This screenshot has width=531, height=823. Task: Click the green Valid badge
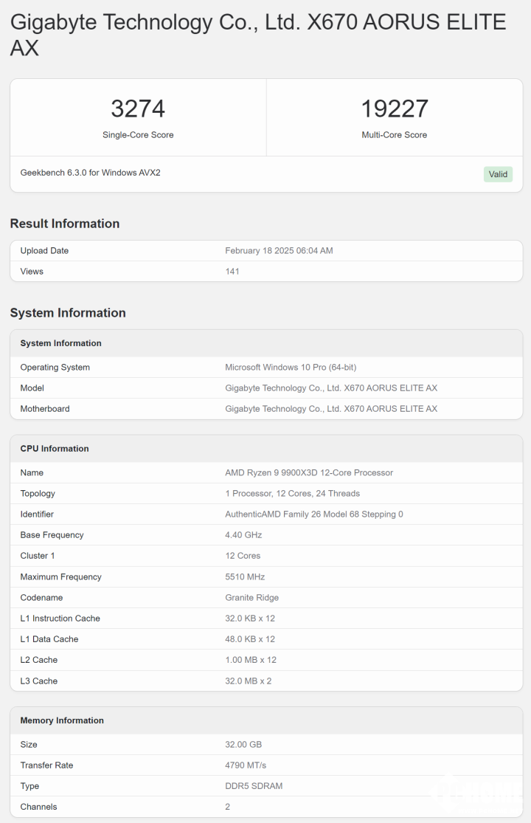[x=498, y=174]
